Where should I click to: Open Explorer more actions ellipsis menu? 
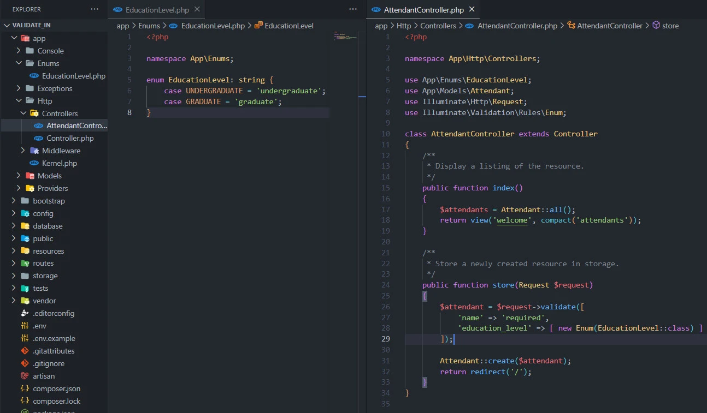pos(95,9)
